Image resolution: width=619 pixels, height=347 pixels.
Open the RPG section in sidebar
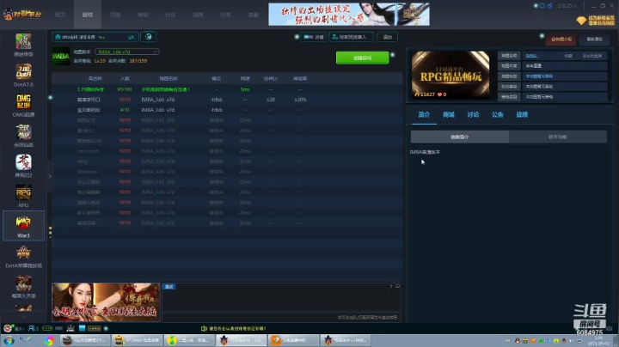23,196
